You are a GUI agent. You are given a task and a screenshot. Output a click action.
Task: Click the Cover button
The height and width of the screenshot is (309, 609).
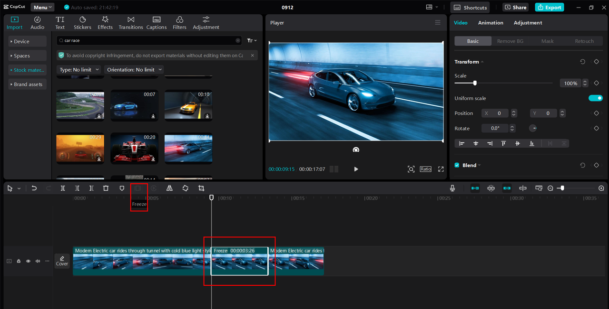pos(62,261)
